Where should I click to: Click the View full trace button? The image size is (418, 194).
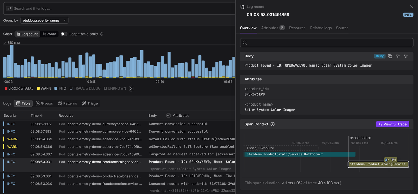pos(392,124)
